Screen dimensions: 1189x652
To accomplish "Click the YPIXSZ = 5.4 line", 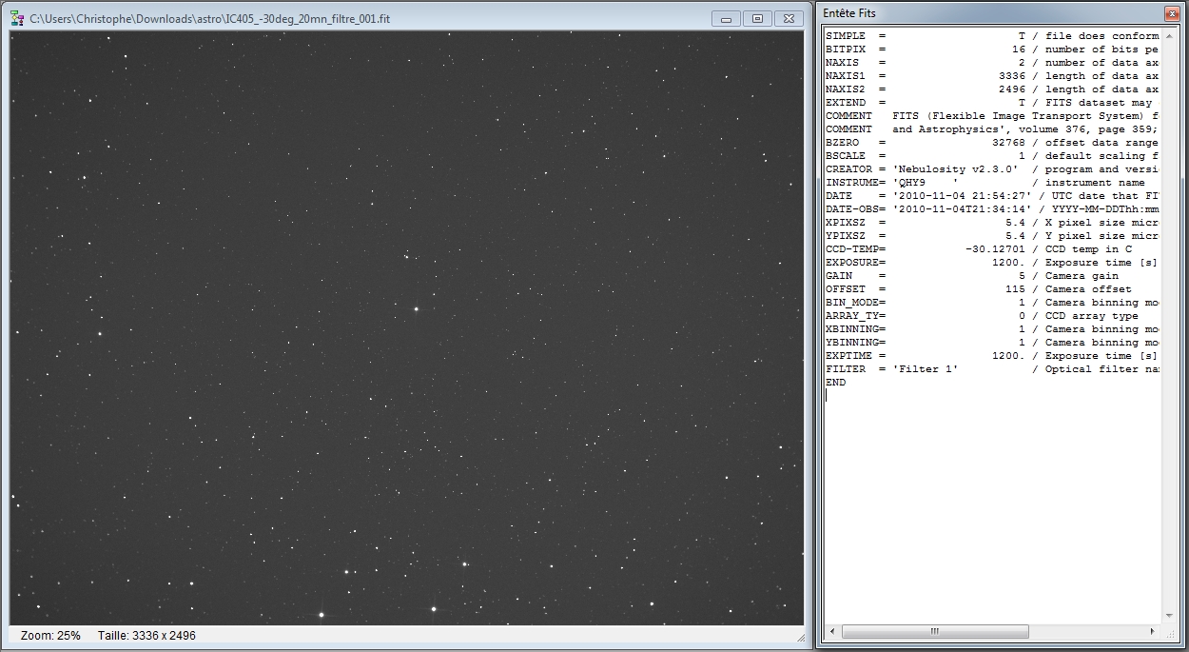I will coord(992,236).
